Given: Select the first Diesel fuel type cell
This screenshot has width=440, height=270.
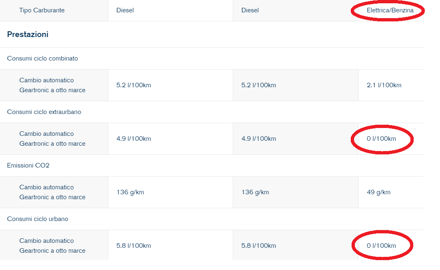Looking at the screenshot, I should point(125,10).
